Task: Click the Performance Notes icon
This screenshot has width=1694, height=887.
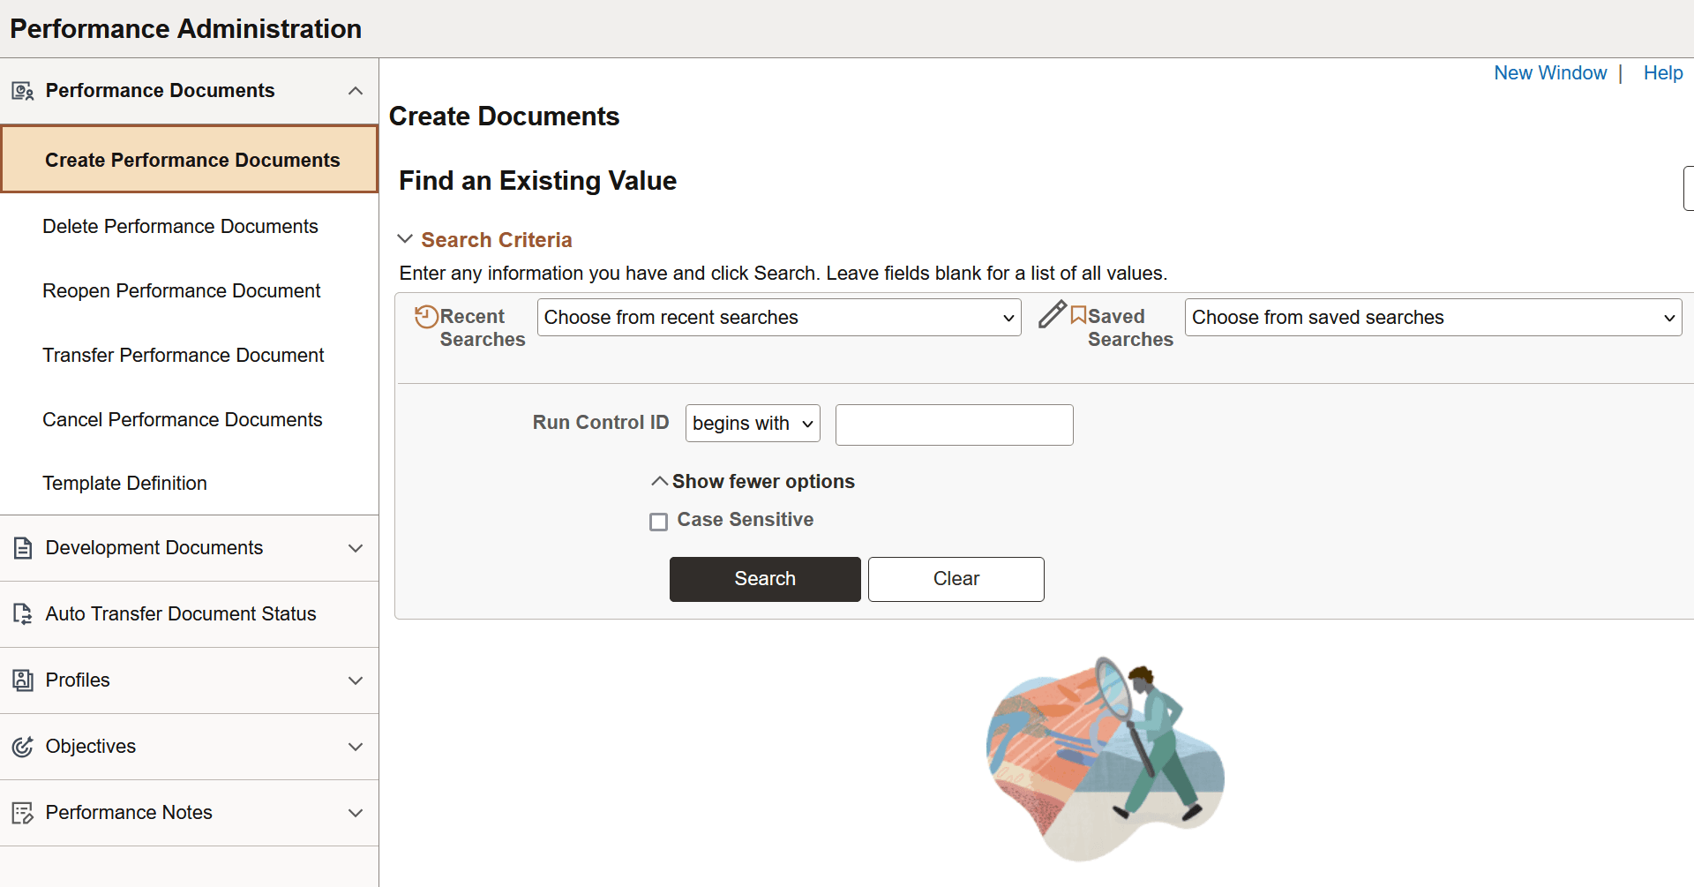Action: pyautogui.click(x=22, y=813)
